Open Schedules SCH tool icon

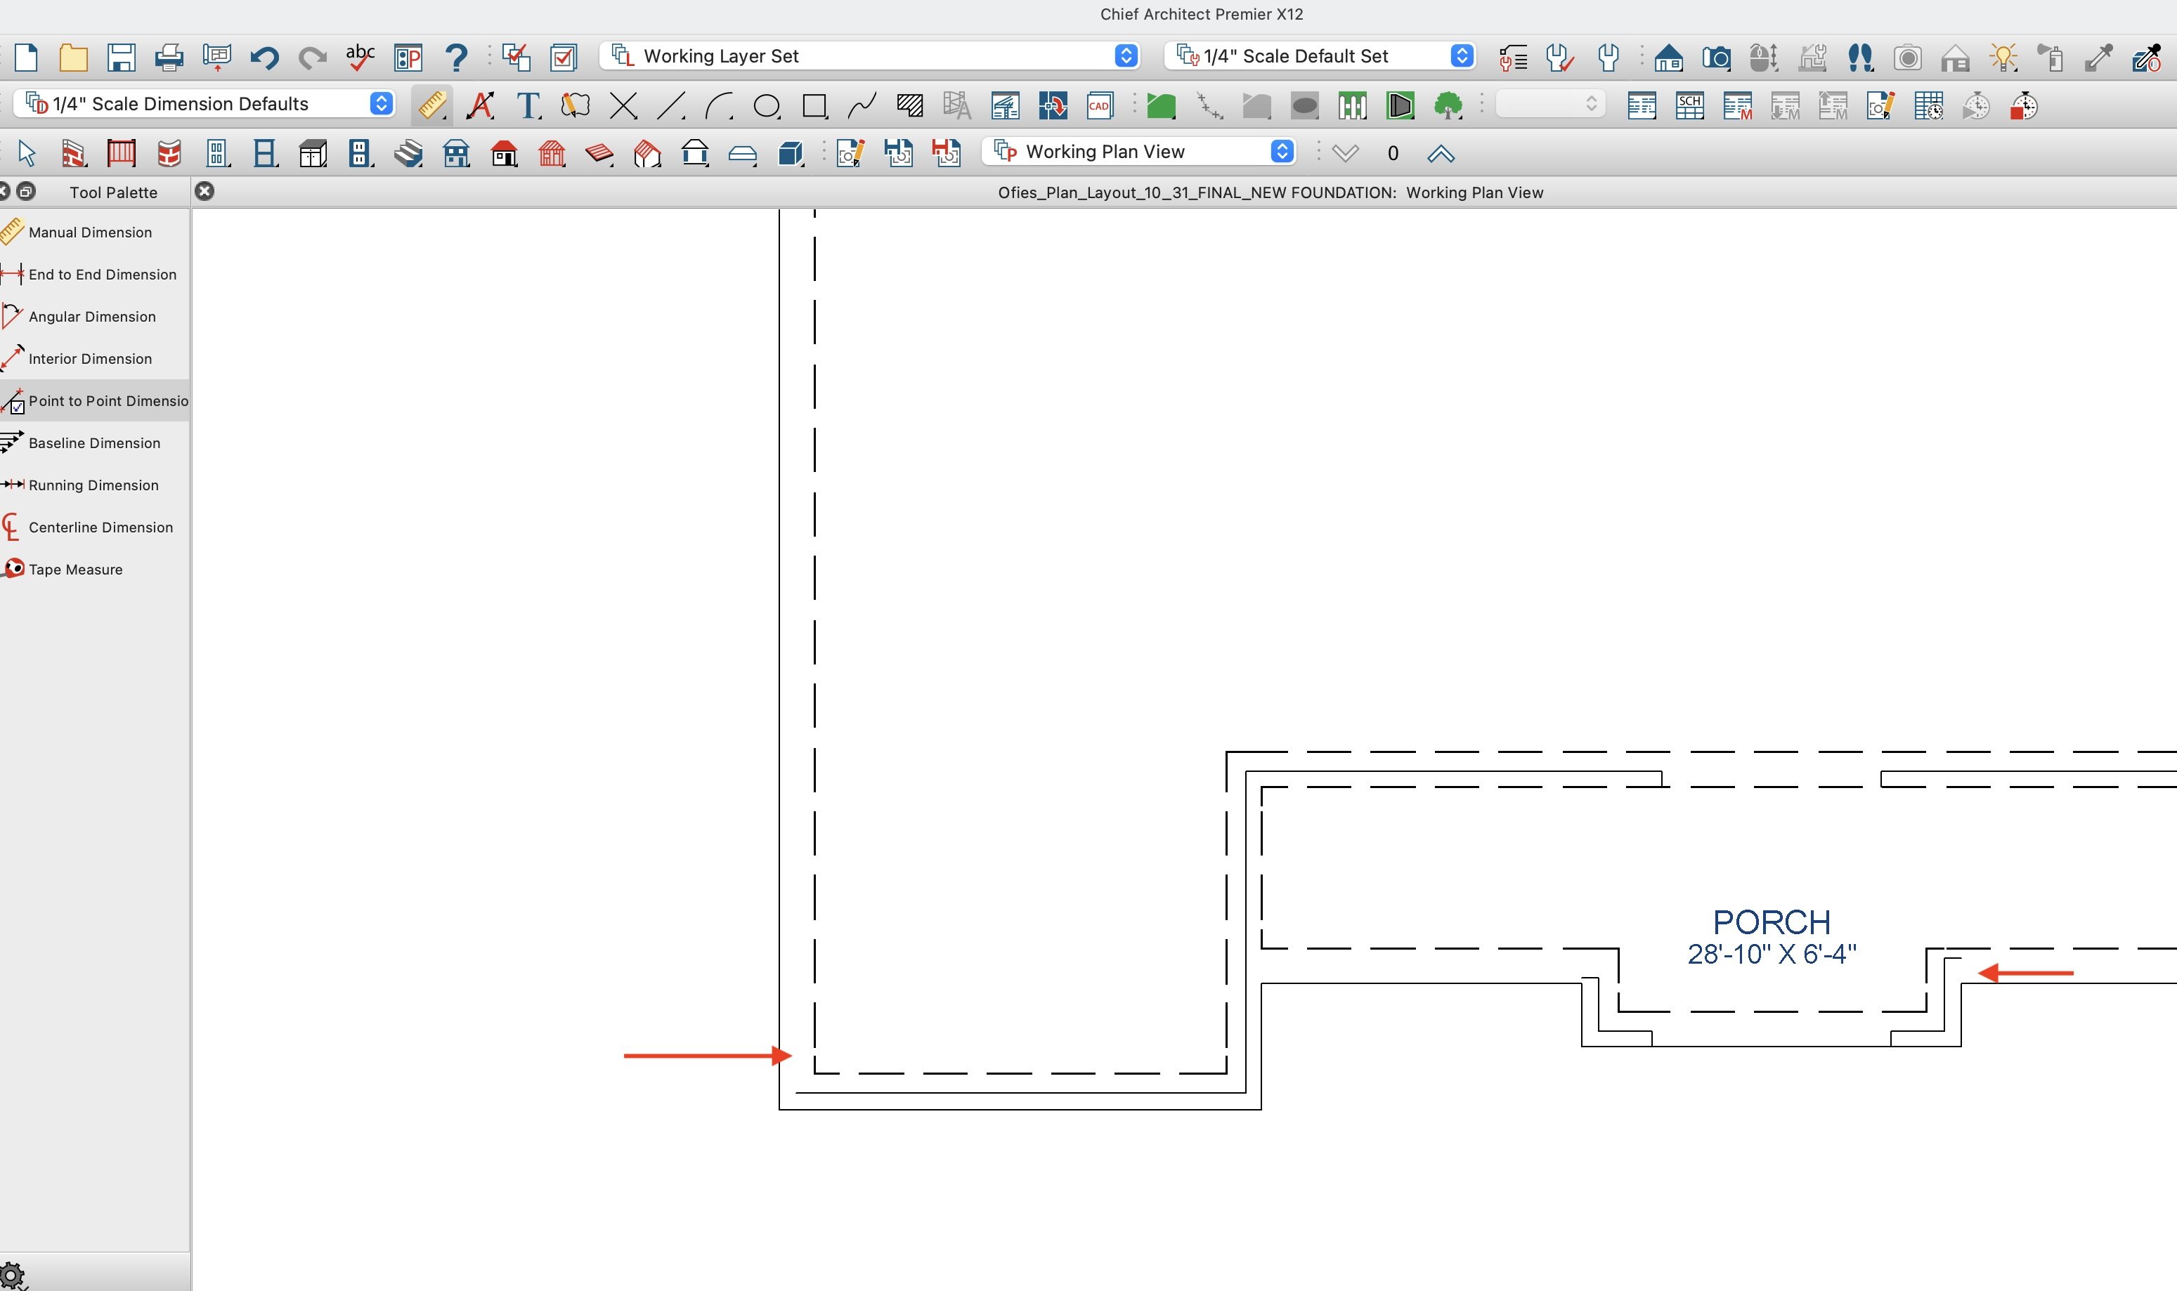tap(1689, 106)
